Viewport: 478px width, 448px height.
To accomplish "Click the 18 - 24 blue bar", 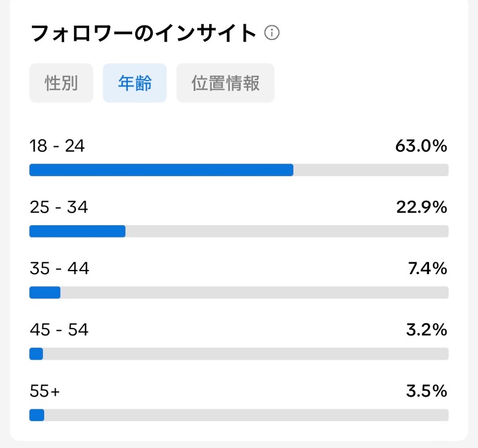I will tap(161, 170).
